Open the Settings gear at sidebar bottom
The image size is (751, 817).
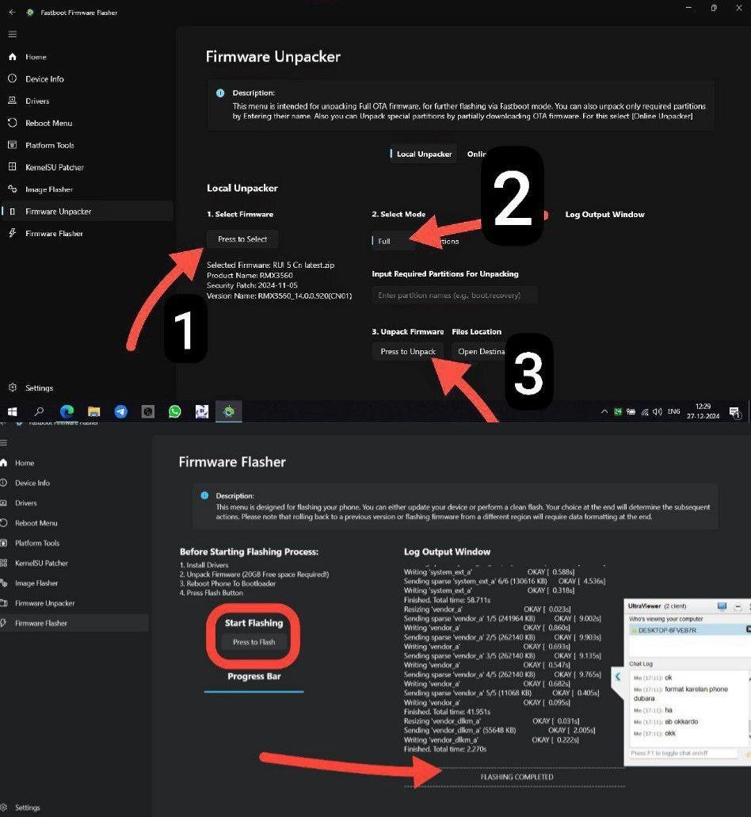[x=13, y=388]
